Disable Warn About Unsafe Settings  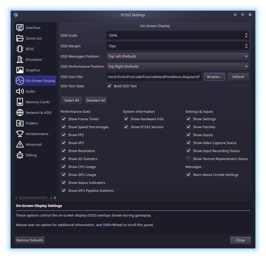pos(188,175)
